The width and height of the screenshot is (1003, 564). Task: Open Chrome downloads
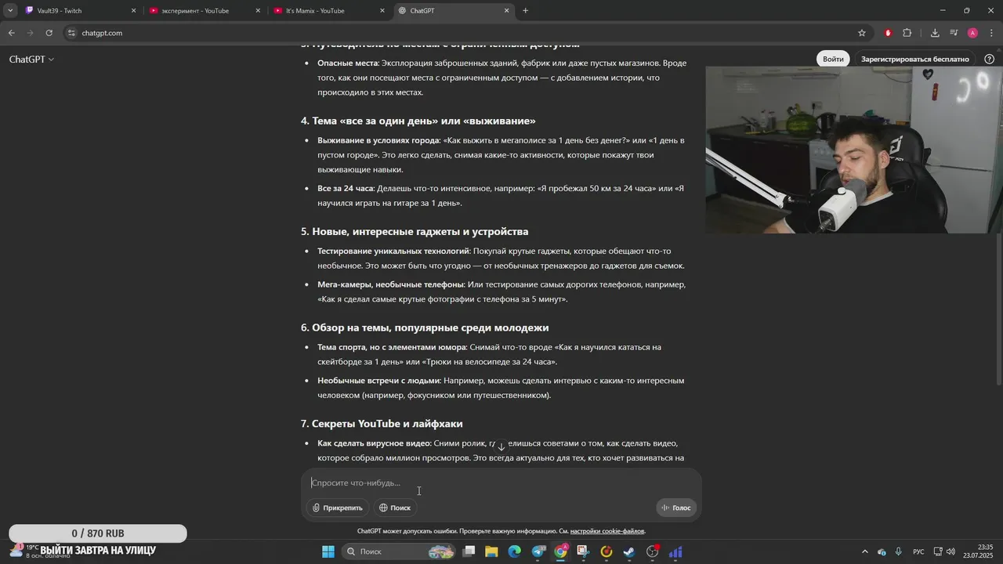(x=935, y=33)
